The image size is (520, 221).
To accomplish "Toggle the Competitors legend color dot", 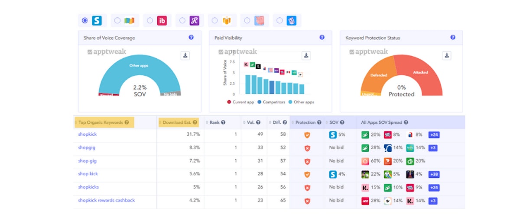I will click(259, 102).
